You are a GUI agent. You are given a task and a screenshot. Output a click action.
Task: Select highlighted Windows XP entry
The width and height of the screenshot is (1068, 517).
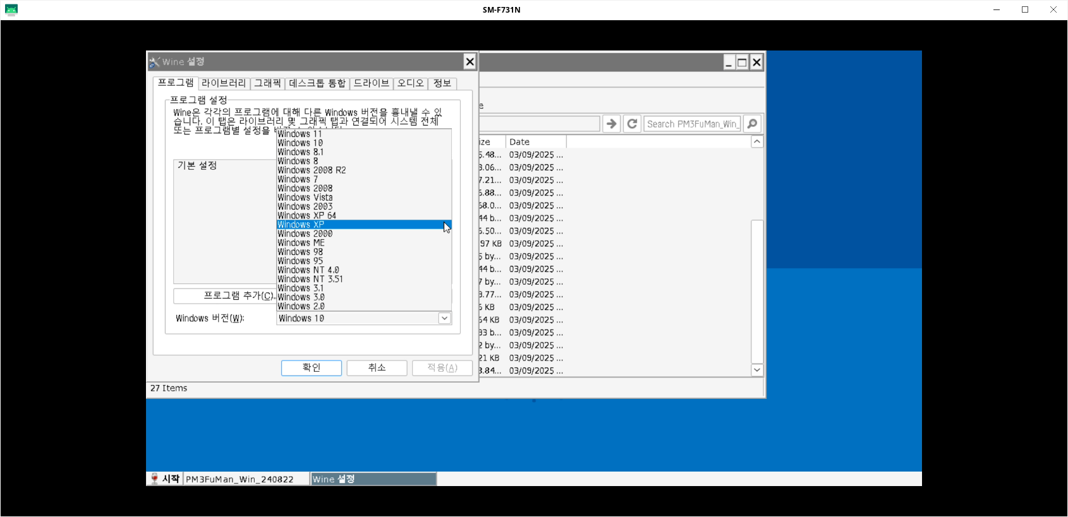point(364,225)
